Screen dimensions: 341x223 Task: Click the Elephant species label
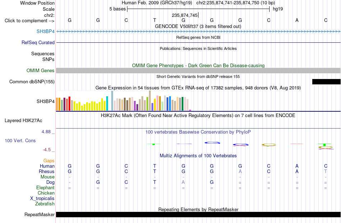(45, 187)
